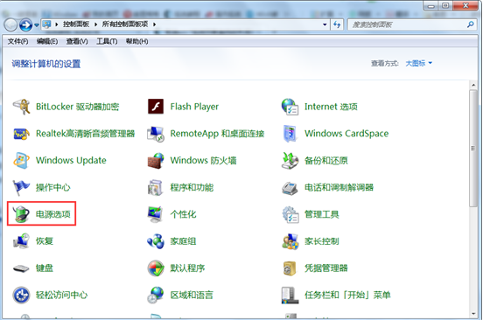The image size is (483, 320).
Task: Click the Windows 防火墙 brick wall icon
Action: click(x=156, y=161)
